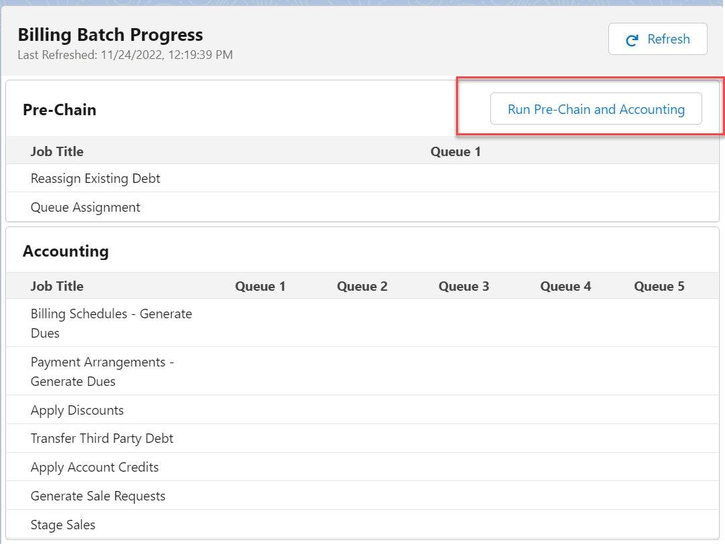Click the Billing Batch Progress title
725x544 pixels.
coord(111,34)
